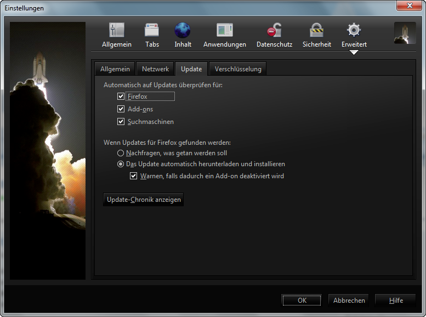The image size is (426, 317).
Task: Click 'Wenn Updates für Firefox gefunden werden:' label
Action: 167,143
